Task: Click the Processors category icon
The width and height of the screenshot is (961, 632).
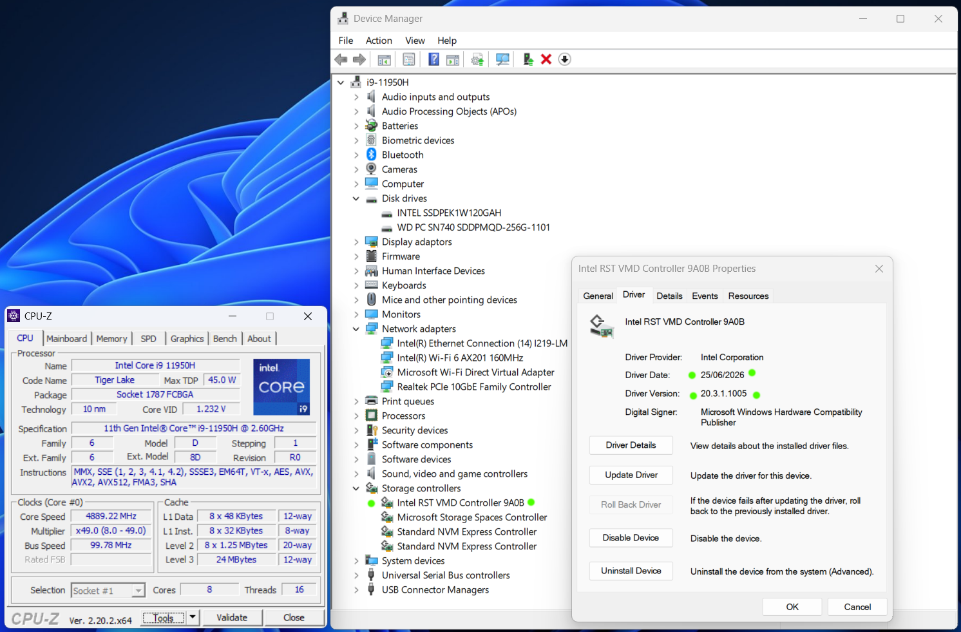Action: 372,416
